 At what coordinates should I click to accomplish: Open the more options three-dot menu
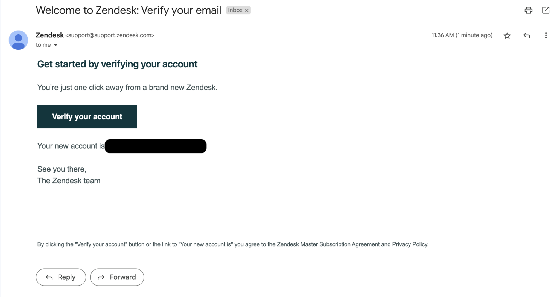coord(546,35)
